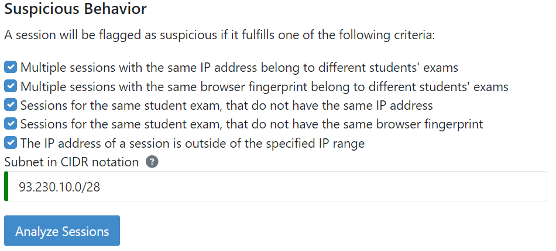Image resolution: width=556 pixels, height=251 pixels.
Task: Click label 'Sessions... do not have the same IP address'
Action: [x=226, y=106]
